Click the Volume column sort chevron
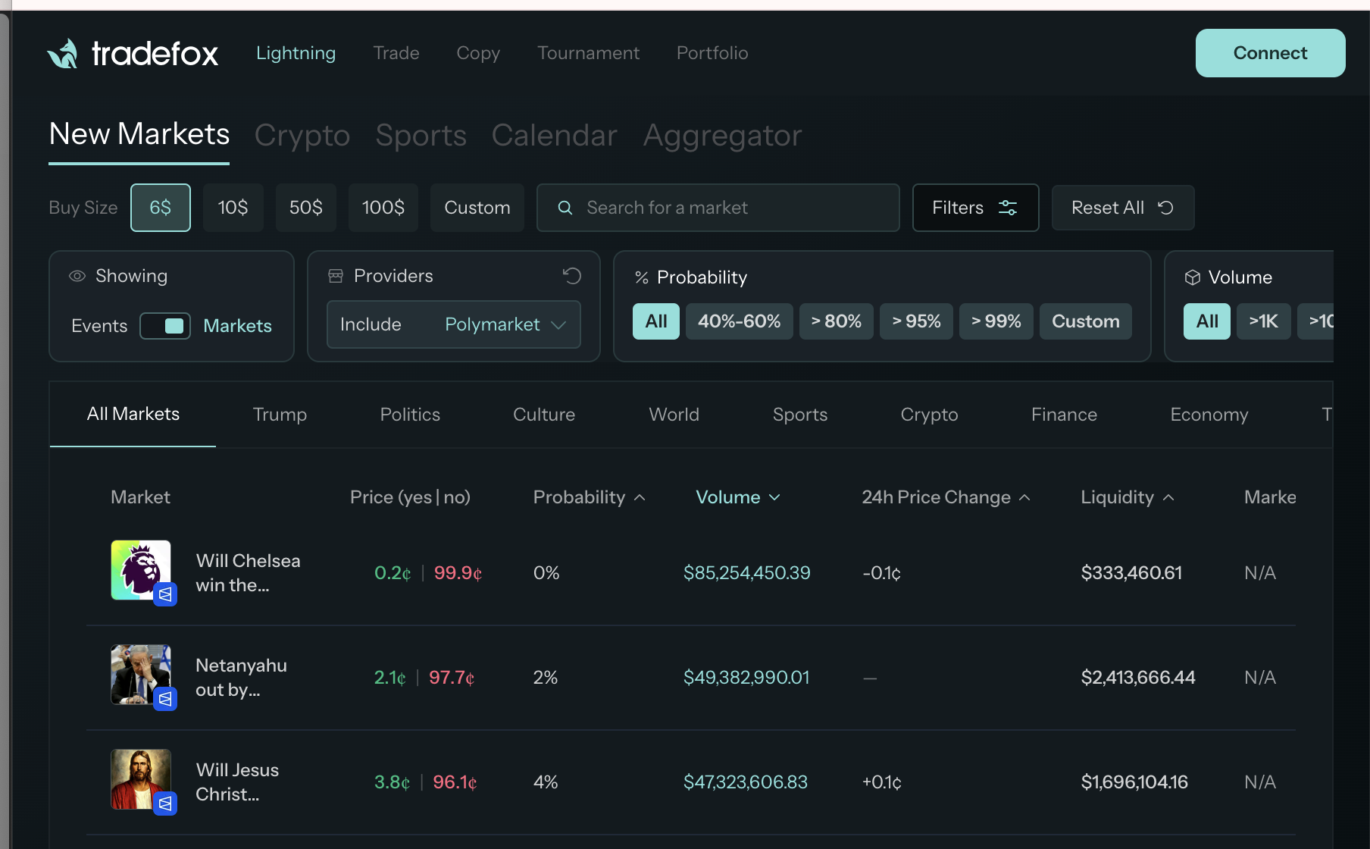Viewport: 1370px width, 849px height. (x=775, y=497)
